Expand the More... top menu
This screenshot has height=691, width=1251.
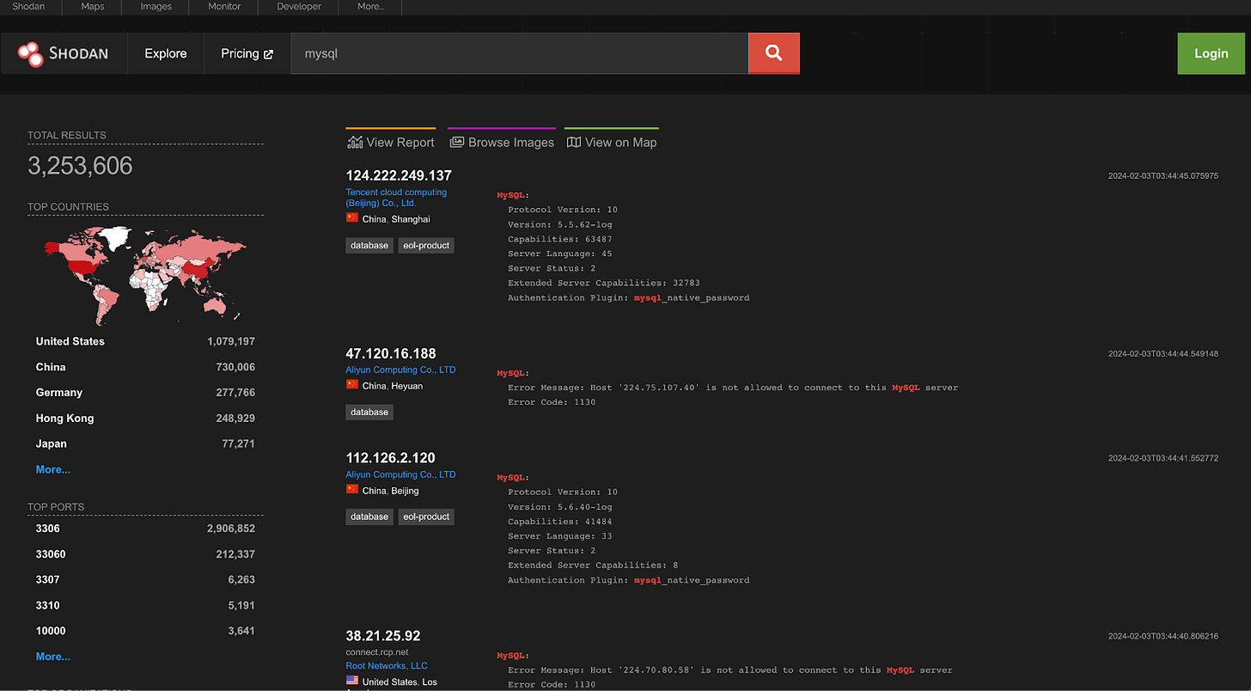(x=370, y=7)
